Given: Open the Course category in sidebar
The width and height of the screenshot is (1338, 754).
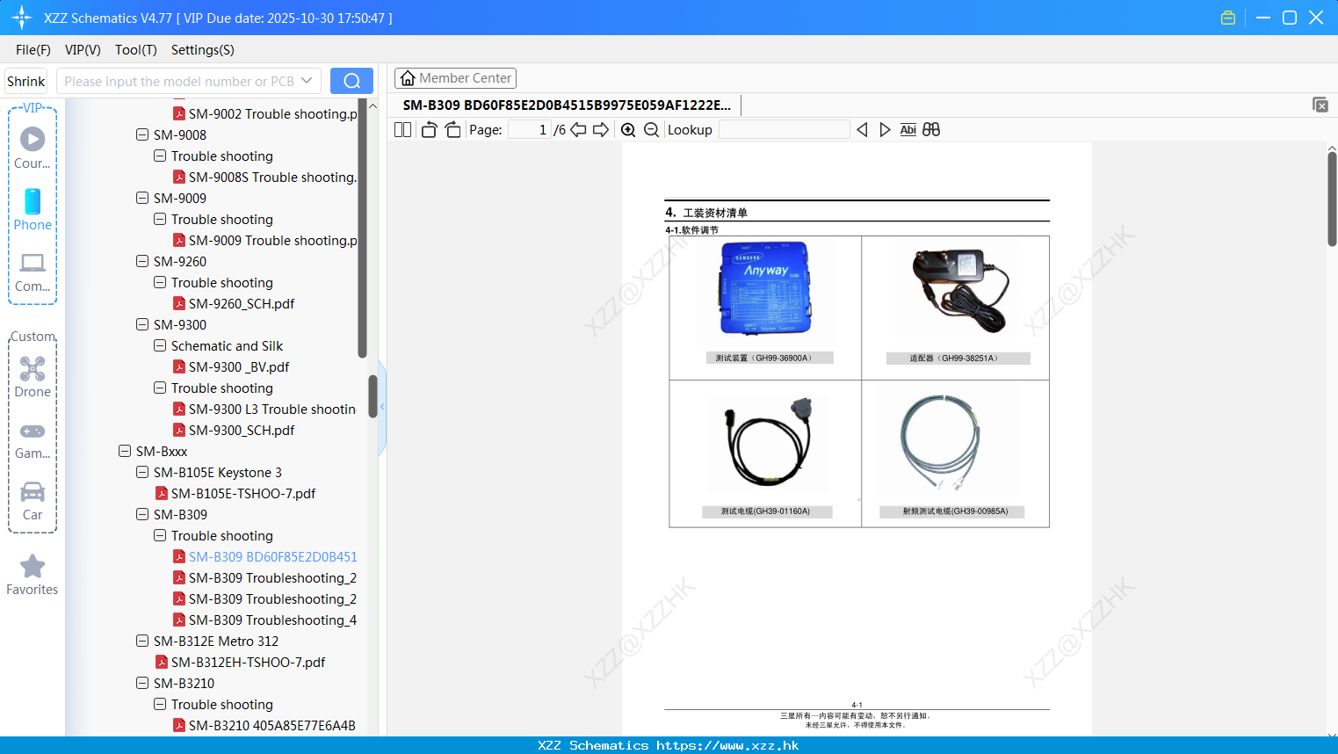Looking at the screenshot, I should coord(33,148).
